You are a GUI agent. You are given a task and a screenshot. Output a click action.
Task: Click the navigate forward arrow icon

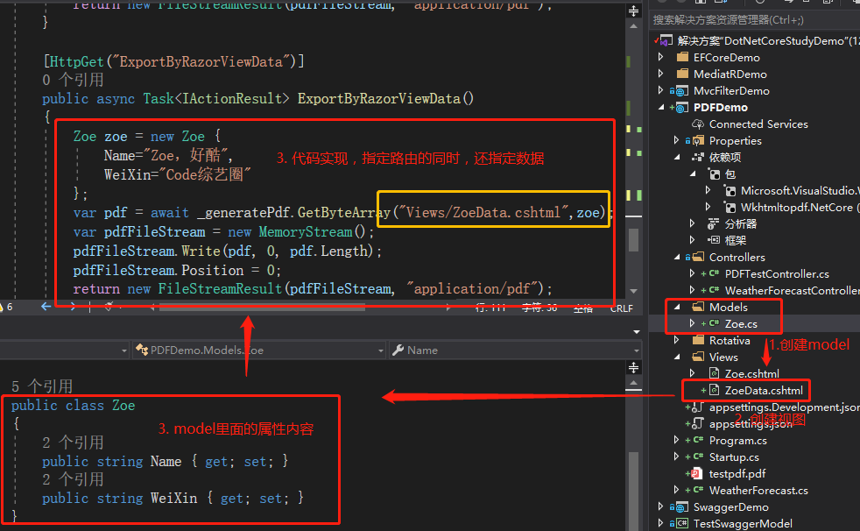(x=72, y=307)
